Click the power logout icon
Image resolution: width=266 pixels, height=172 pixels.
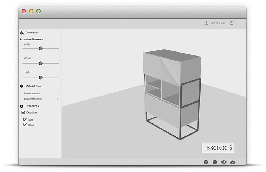coord(231,23)
